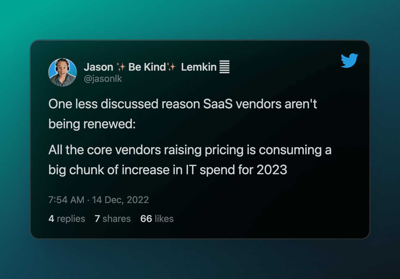Click the word "SaaS" in the tweet

(x=218, y=104)
